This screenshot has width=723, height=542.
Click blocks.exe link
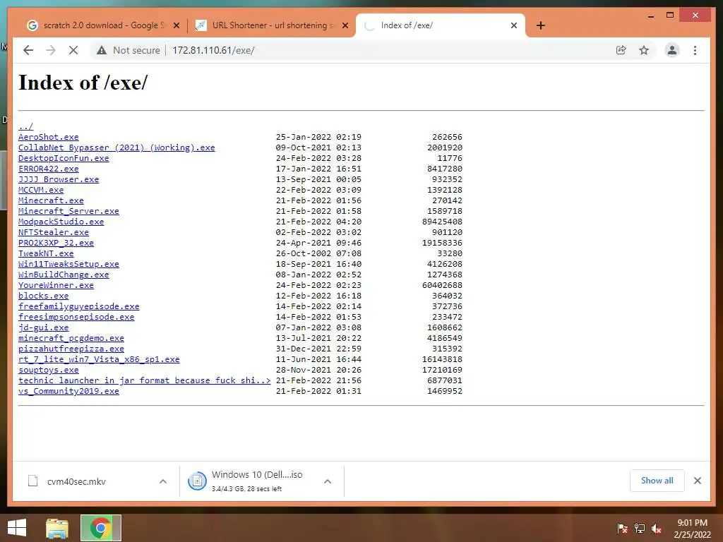(x=43, y=296)
